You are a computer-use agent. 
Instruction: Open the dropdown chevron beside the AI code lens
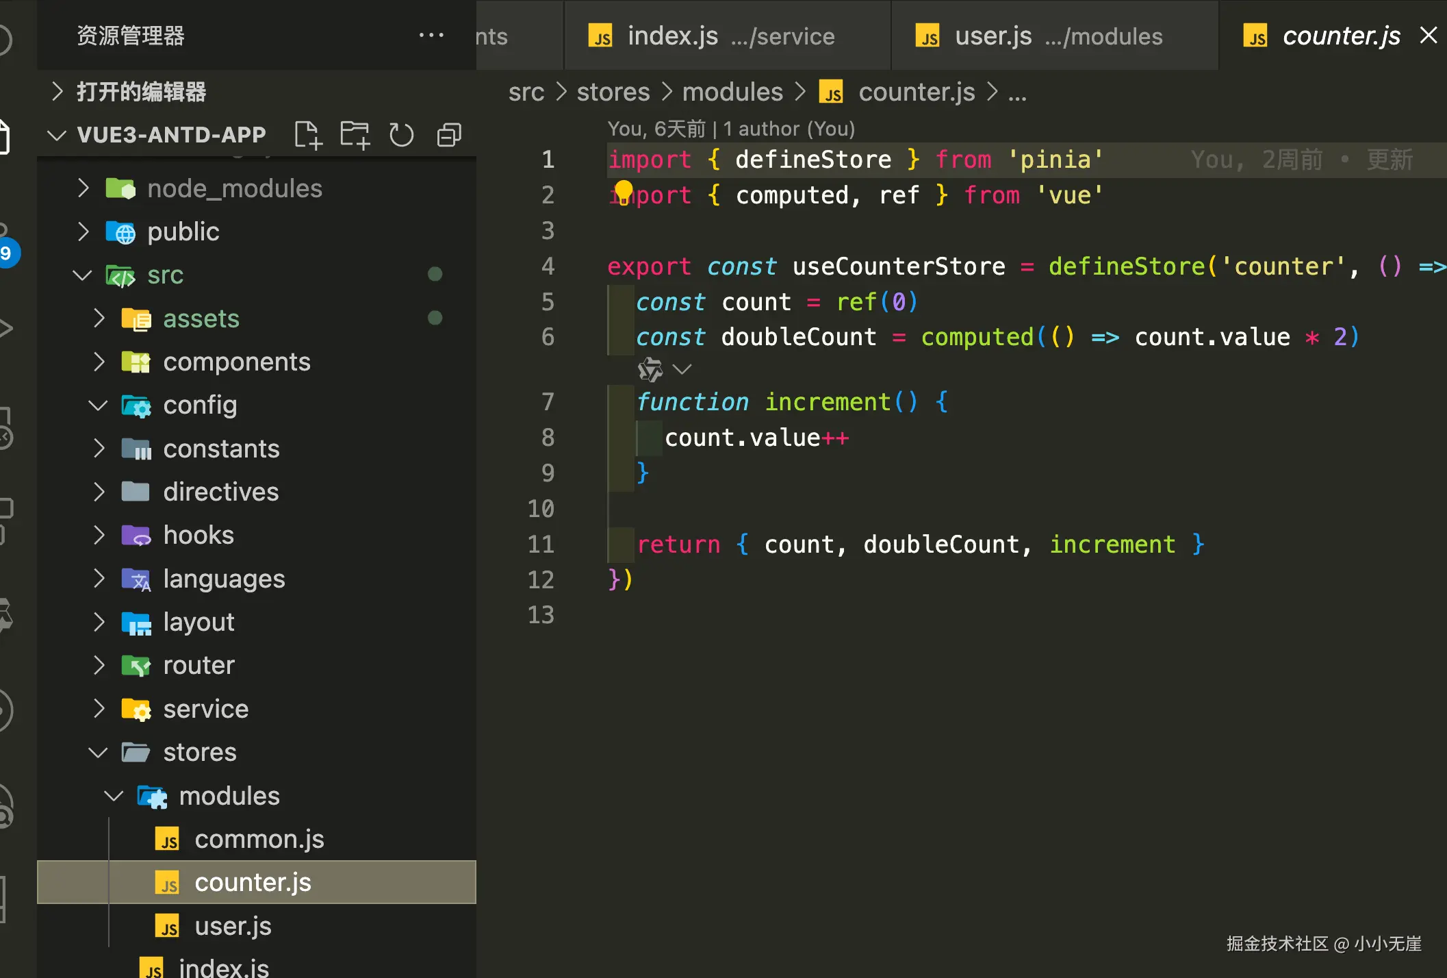pyautogui.click(x=682, y=370)
